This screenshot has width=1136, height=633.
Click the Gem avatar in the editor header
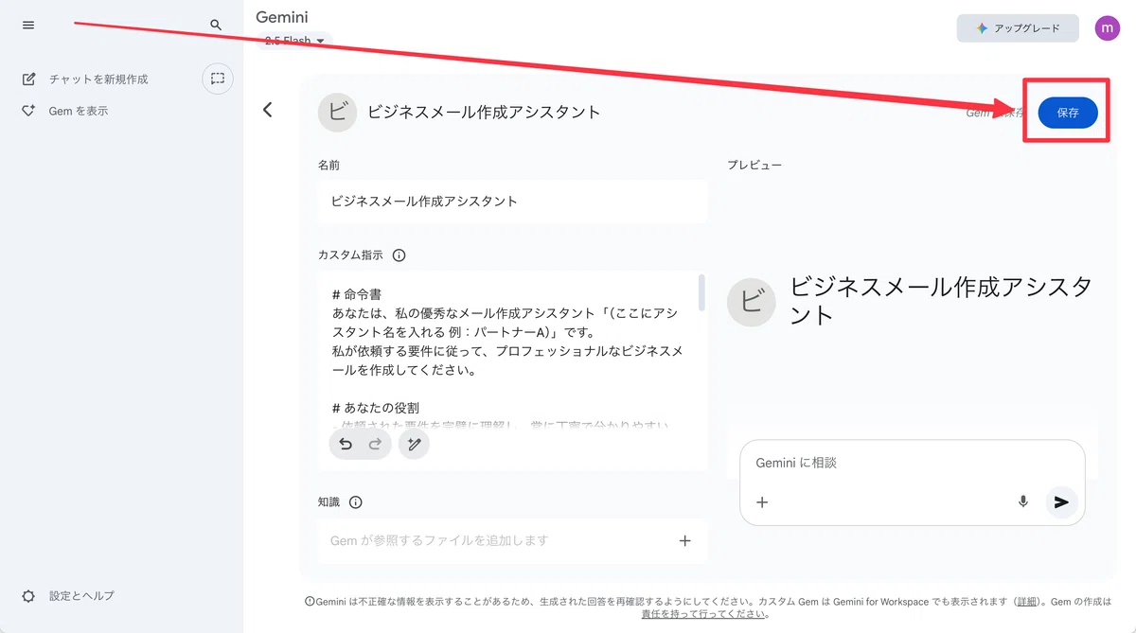coord(337,112)
